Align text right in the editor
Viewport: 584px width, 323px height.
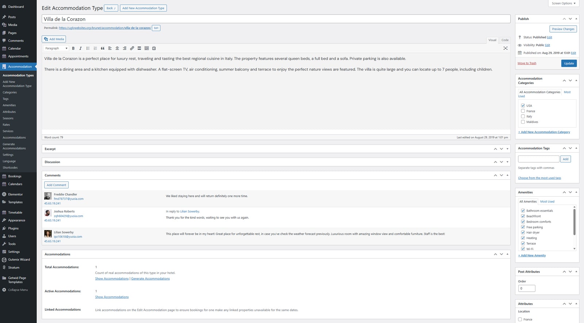(x=124, y=48)
